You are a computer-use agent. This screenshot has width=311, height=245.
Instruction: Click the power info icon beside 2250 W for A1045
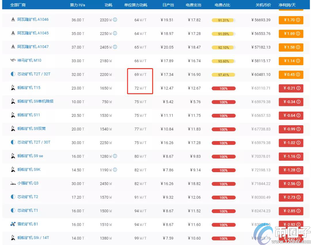115,33
